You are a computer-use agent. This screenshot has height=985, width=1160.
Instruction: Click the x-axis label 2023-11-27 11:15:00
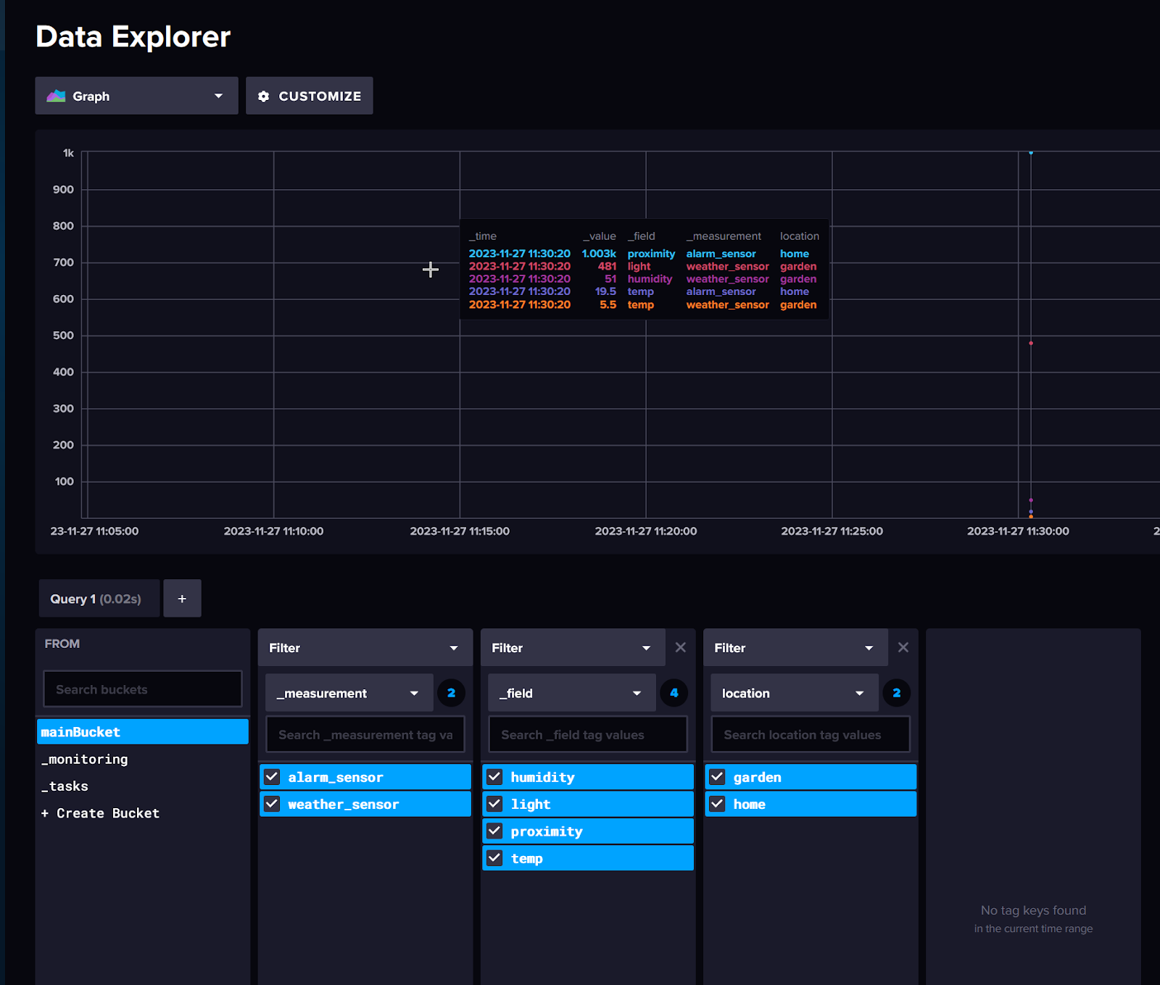pyautogui.click(x=460, y=531)
